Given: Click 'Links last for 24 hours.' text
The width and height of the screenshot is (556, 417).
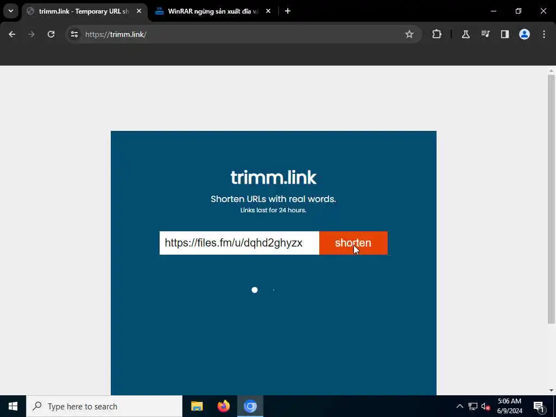Looking at the screenshot, I should (274, 210).
